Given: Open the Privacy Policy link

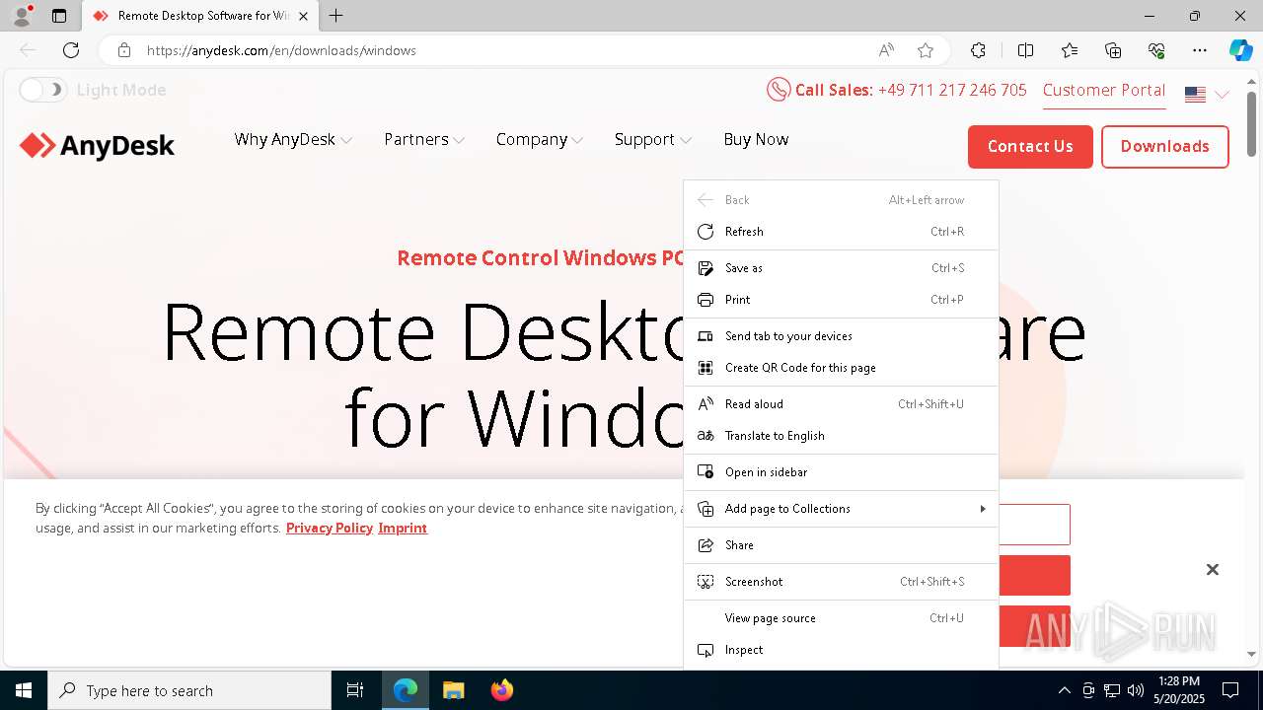Looking at the screenshot, I should point(330,528).
